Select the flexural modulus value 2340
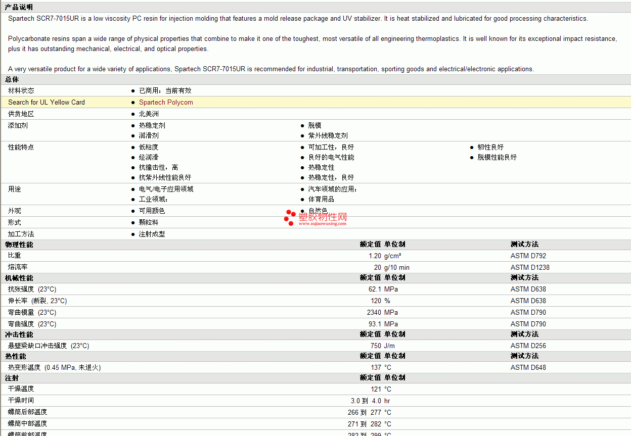This screenshot has width=631, height=436. 374,312
